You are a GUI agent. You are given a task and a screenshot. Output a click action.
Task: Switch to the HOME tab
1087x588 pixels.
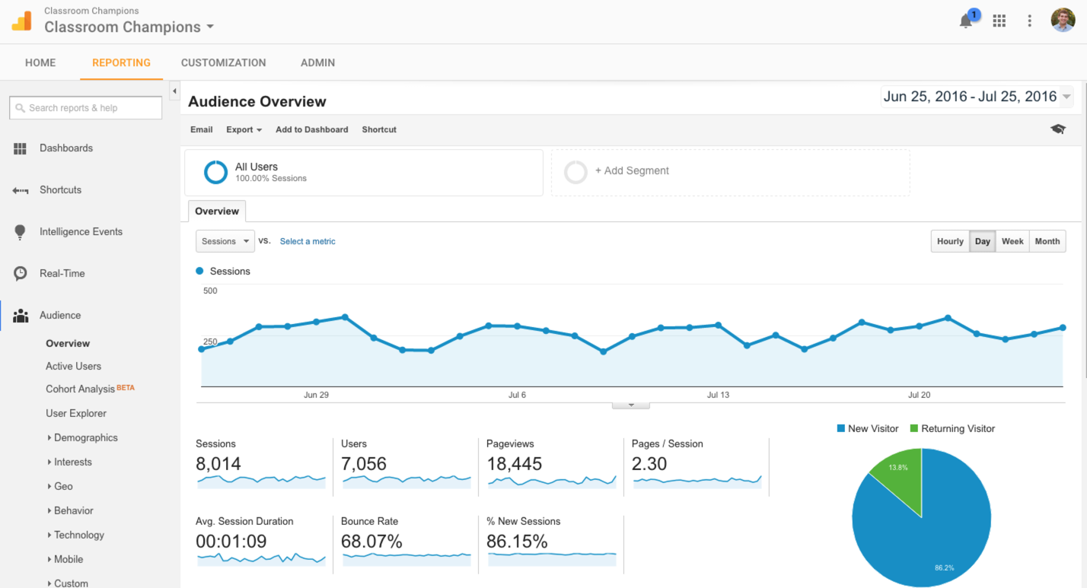click(40, 62)
